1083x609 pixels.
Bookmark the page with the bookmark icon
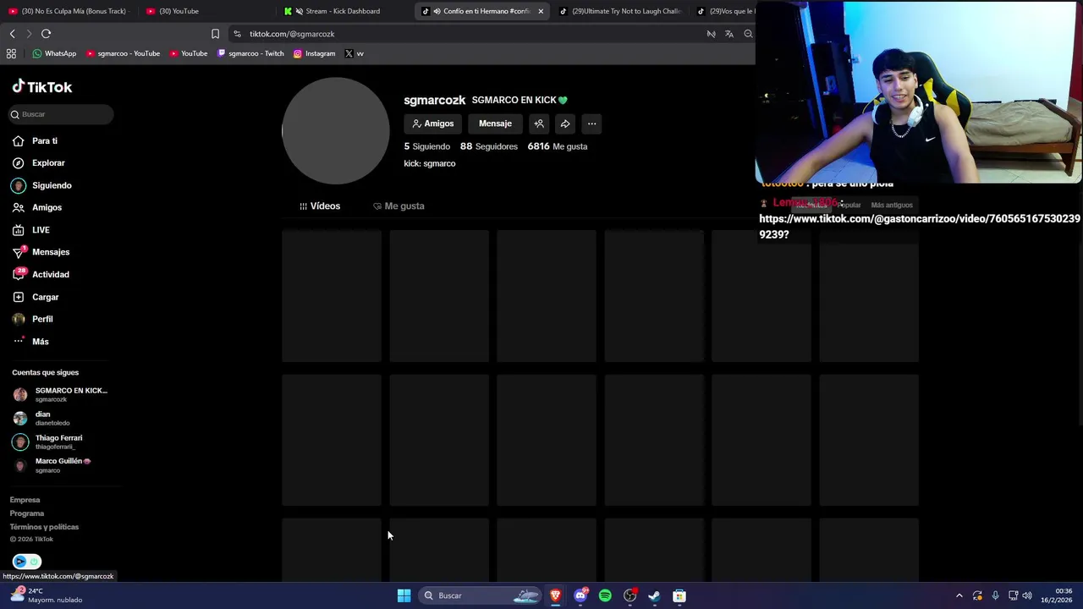coord(215,34)
